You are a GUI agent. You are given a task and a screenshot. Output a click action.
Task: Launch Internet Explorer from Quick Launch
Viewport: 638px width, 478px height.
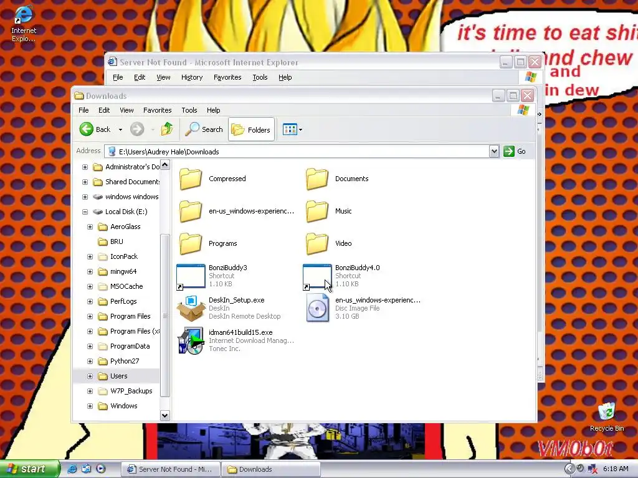(x=72, y=469)
